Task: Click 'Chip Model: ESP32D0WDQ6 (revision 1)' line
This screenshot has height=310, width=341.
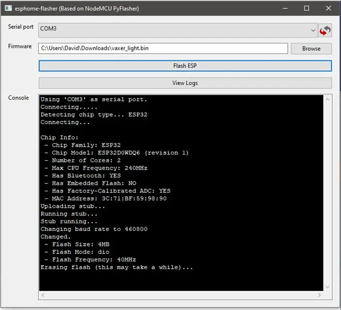Action: (x=116, y=152)
